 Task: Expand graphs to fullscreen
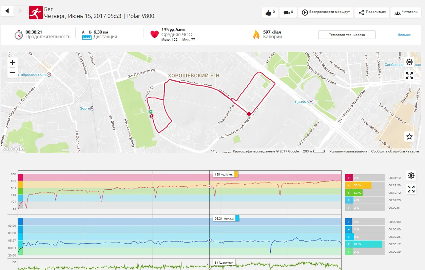point(411,189)
